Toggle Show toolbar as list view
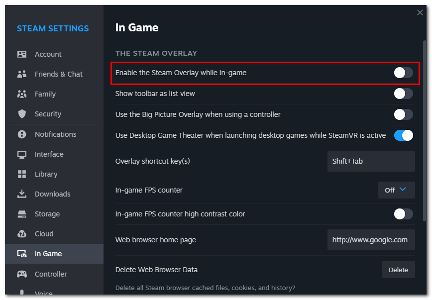This screenshot has width=432, height=300. click(x=403, y=94)
